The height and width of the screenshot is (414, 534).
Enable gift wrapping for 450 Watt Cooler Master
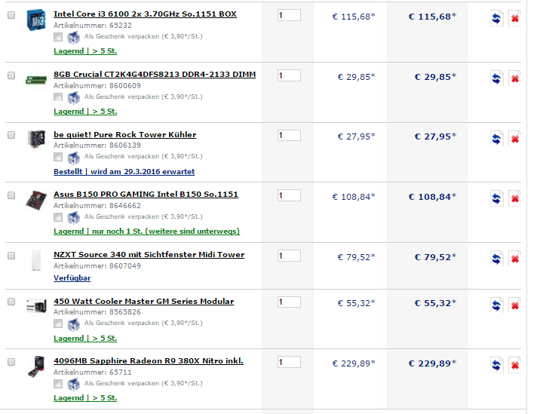point(58,324)
